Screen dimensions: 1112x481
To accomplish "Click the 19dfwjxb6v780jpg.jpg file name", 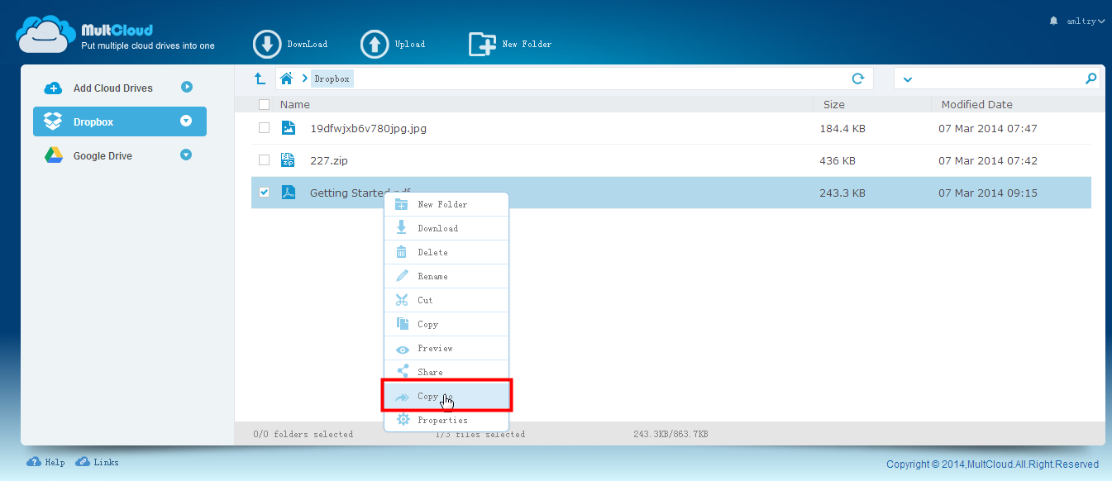I will (368, 128).
